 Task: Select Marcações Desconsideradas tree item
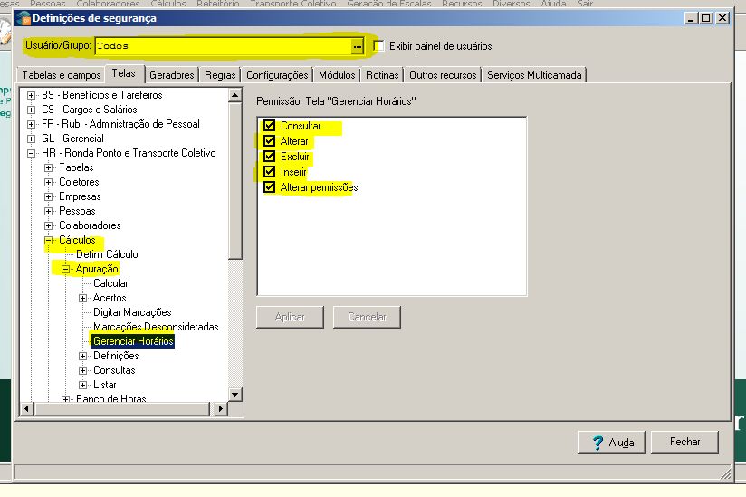(156, 327)
